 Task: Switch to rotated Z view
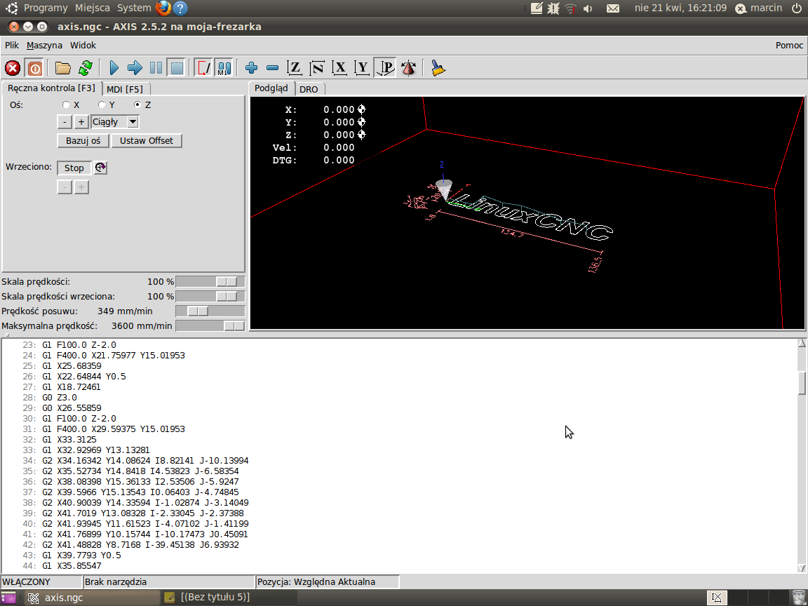tap(317, 68)
